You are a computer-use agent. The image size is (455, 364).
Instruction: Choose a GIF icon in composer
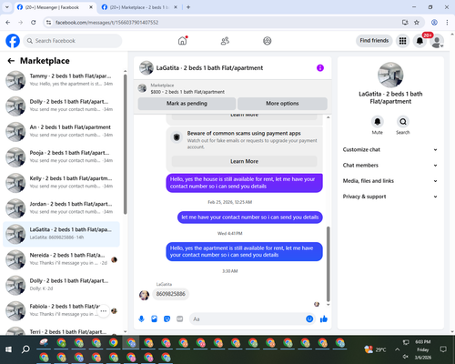(x=180, y=318)
